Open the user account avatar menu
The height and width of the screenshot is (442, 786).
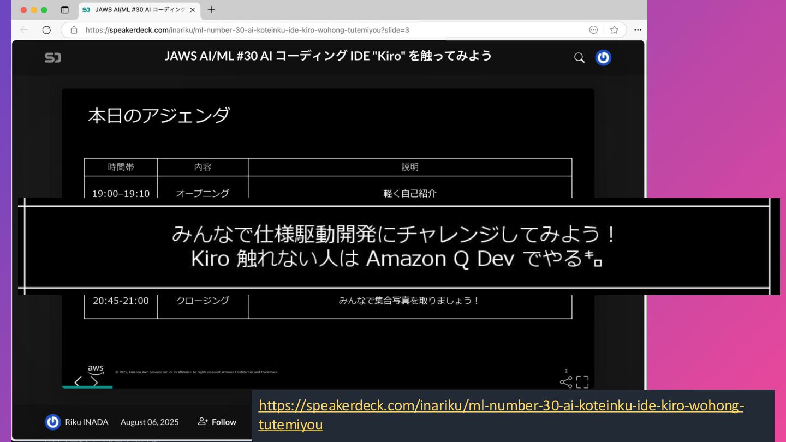(603, 57)
